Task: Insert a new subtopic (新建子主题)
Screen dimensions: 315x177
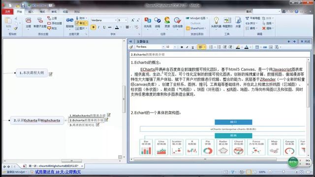Action: point(40,23)
